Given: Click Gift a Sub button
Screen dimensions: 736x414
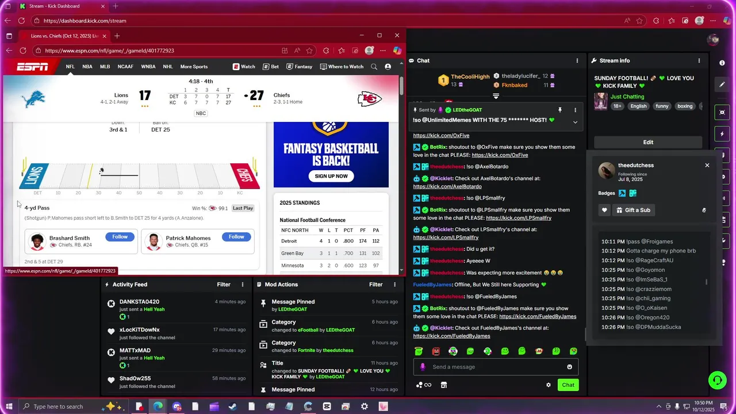Looking at the screenshot, I should pos(632,210).
